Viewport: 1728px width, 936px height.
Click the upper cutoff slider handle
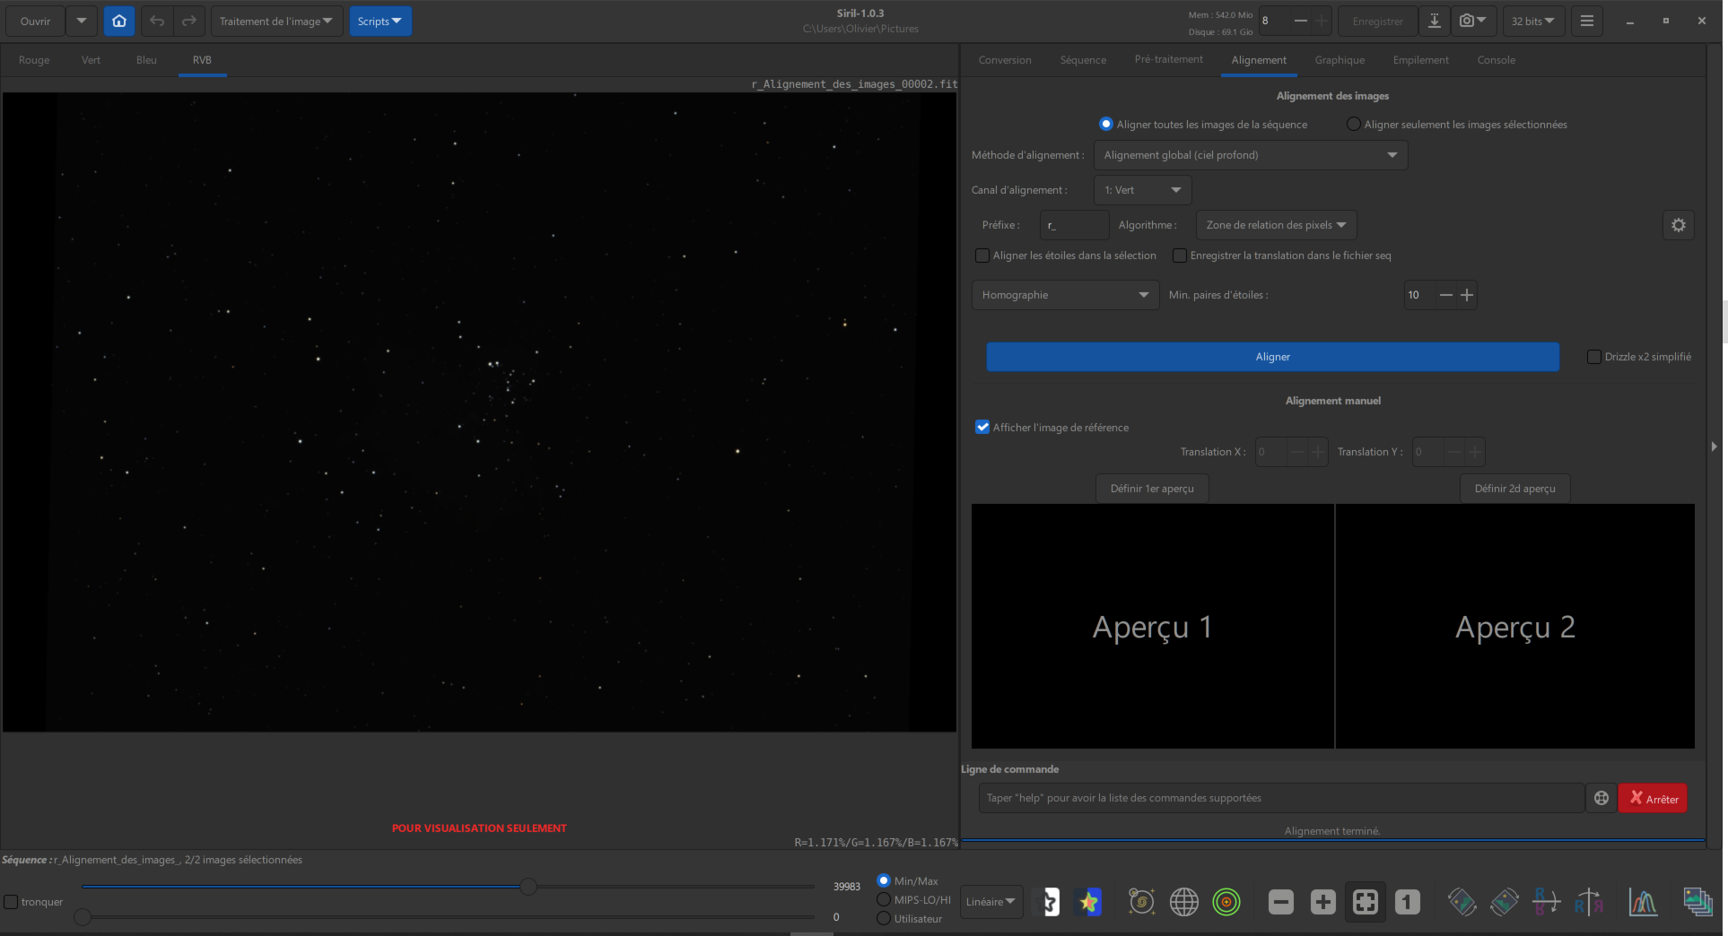click(528, 886)
